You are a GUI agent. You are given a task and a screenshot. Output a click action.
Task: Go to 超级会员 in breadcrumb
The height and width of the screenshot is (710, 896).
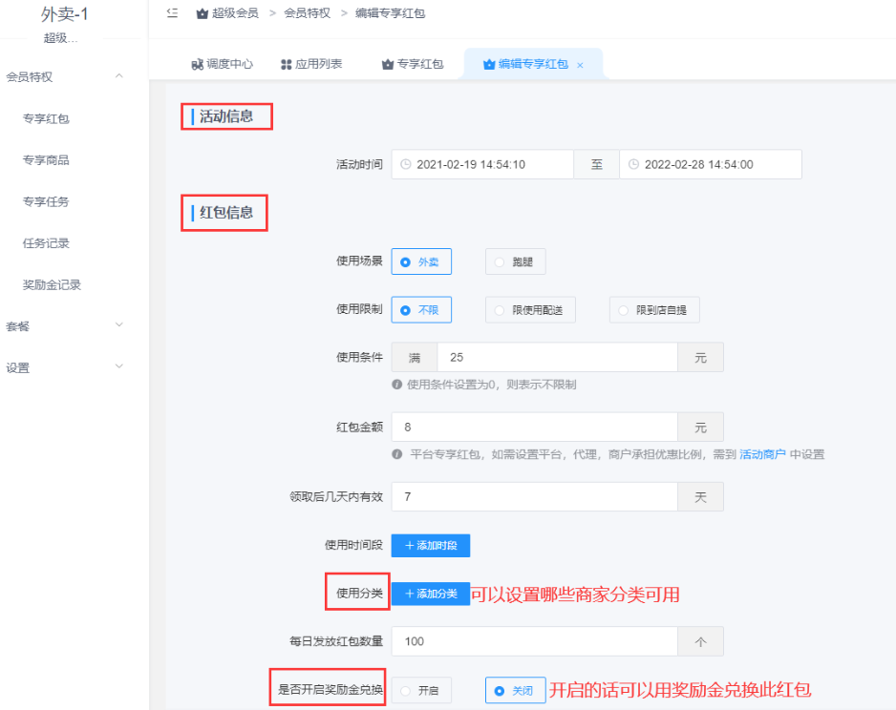tap(235, 13)
